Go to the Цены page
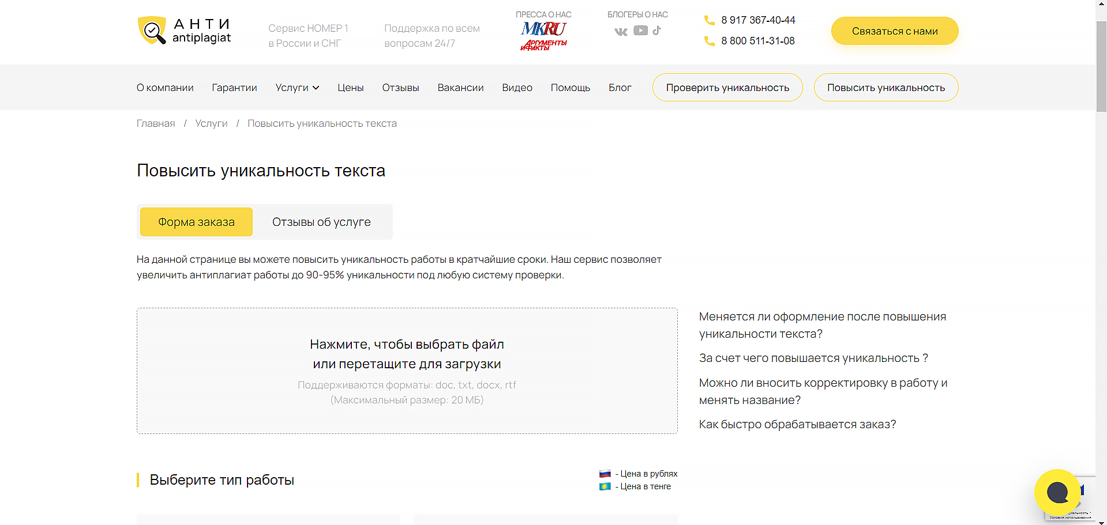Image resolution: width=1107 pixels, height=525 pixels. coord(351,88)
